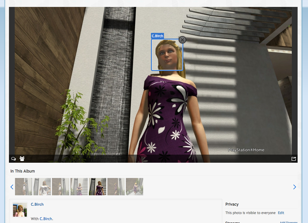308x223 pixels.
Task: Click the tag people group icon
Action: pyautogui.click(x=22, y=159)
